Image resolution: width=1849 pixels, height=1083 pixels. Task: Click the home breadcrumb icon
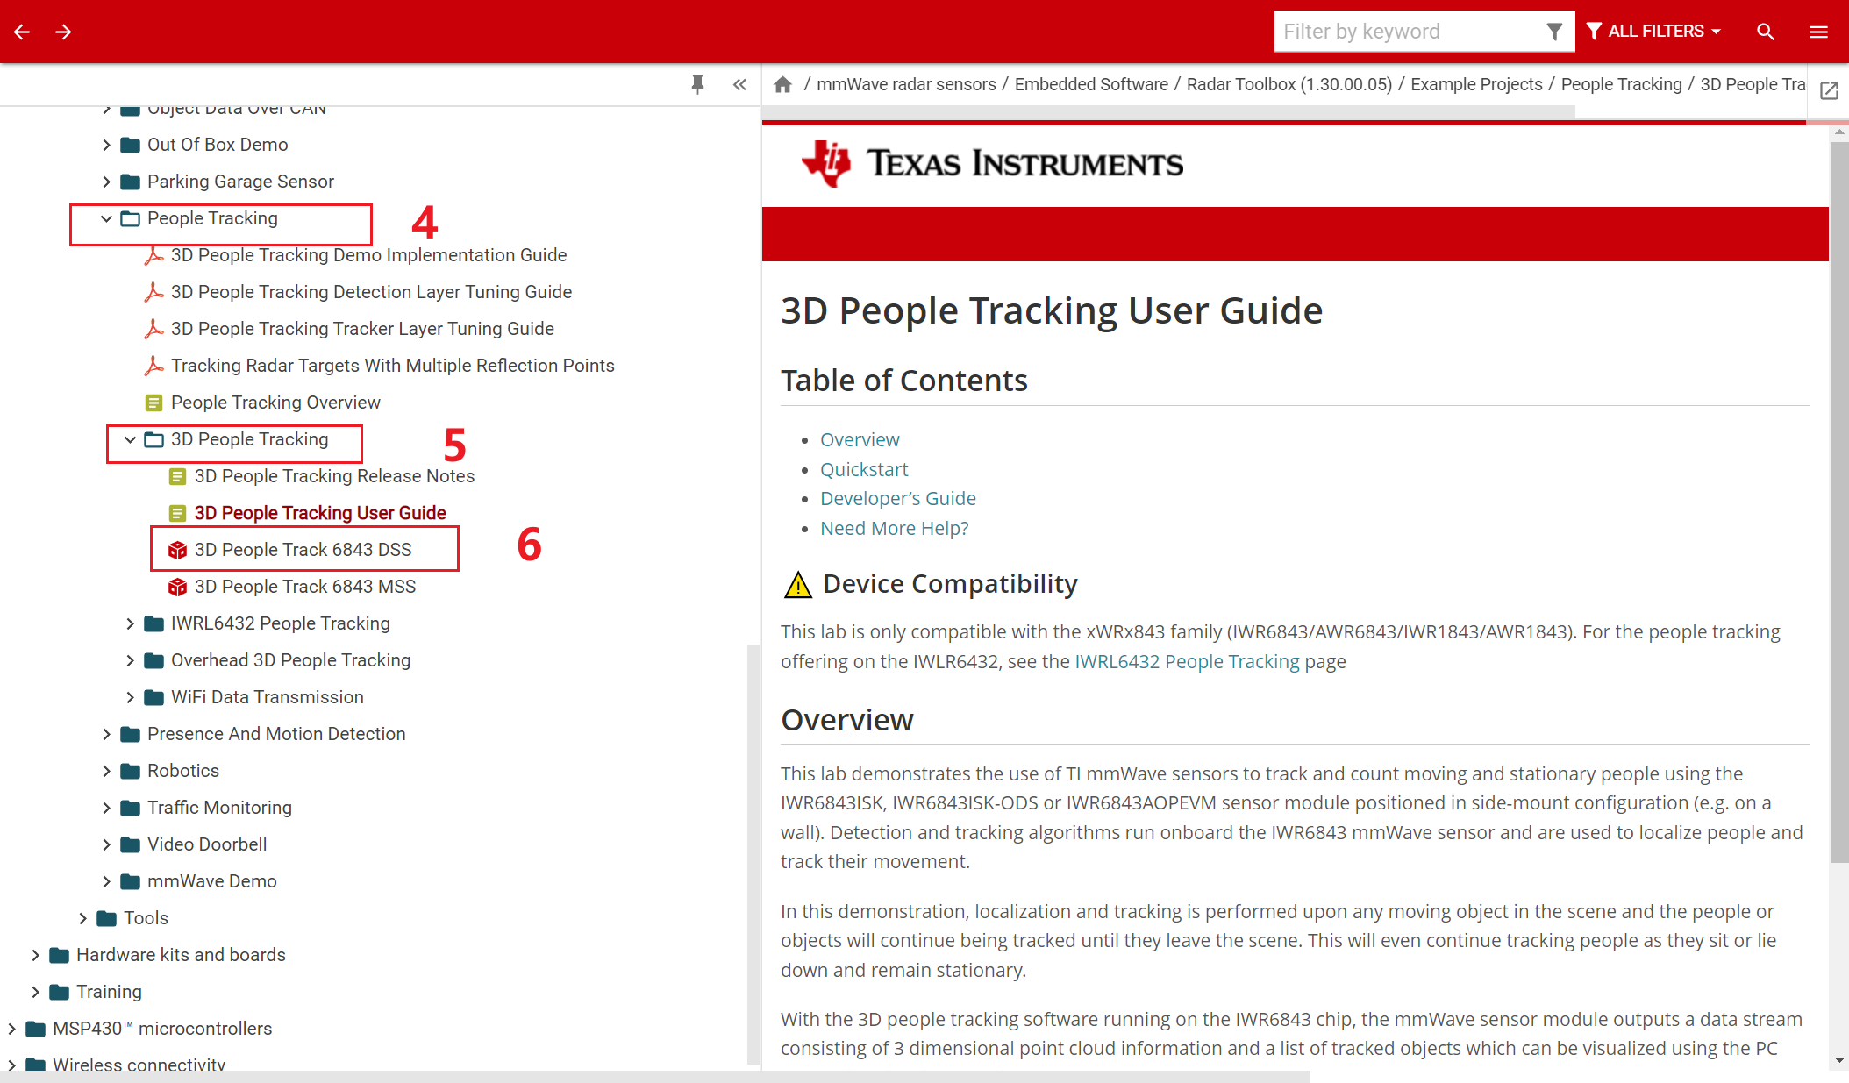tap(782, 84)
